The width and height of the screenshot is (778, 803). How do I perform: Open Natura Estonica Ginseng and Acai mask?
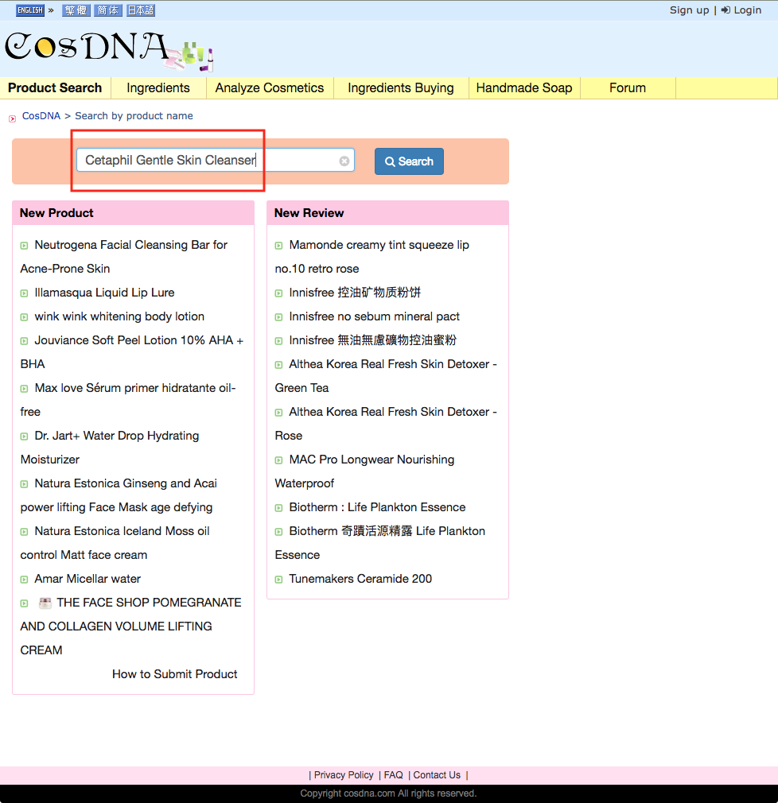pos(119,495)
